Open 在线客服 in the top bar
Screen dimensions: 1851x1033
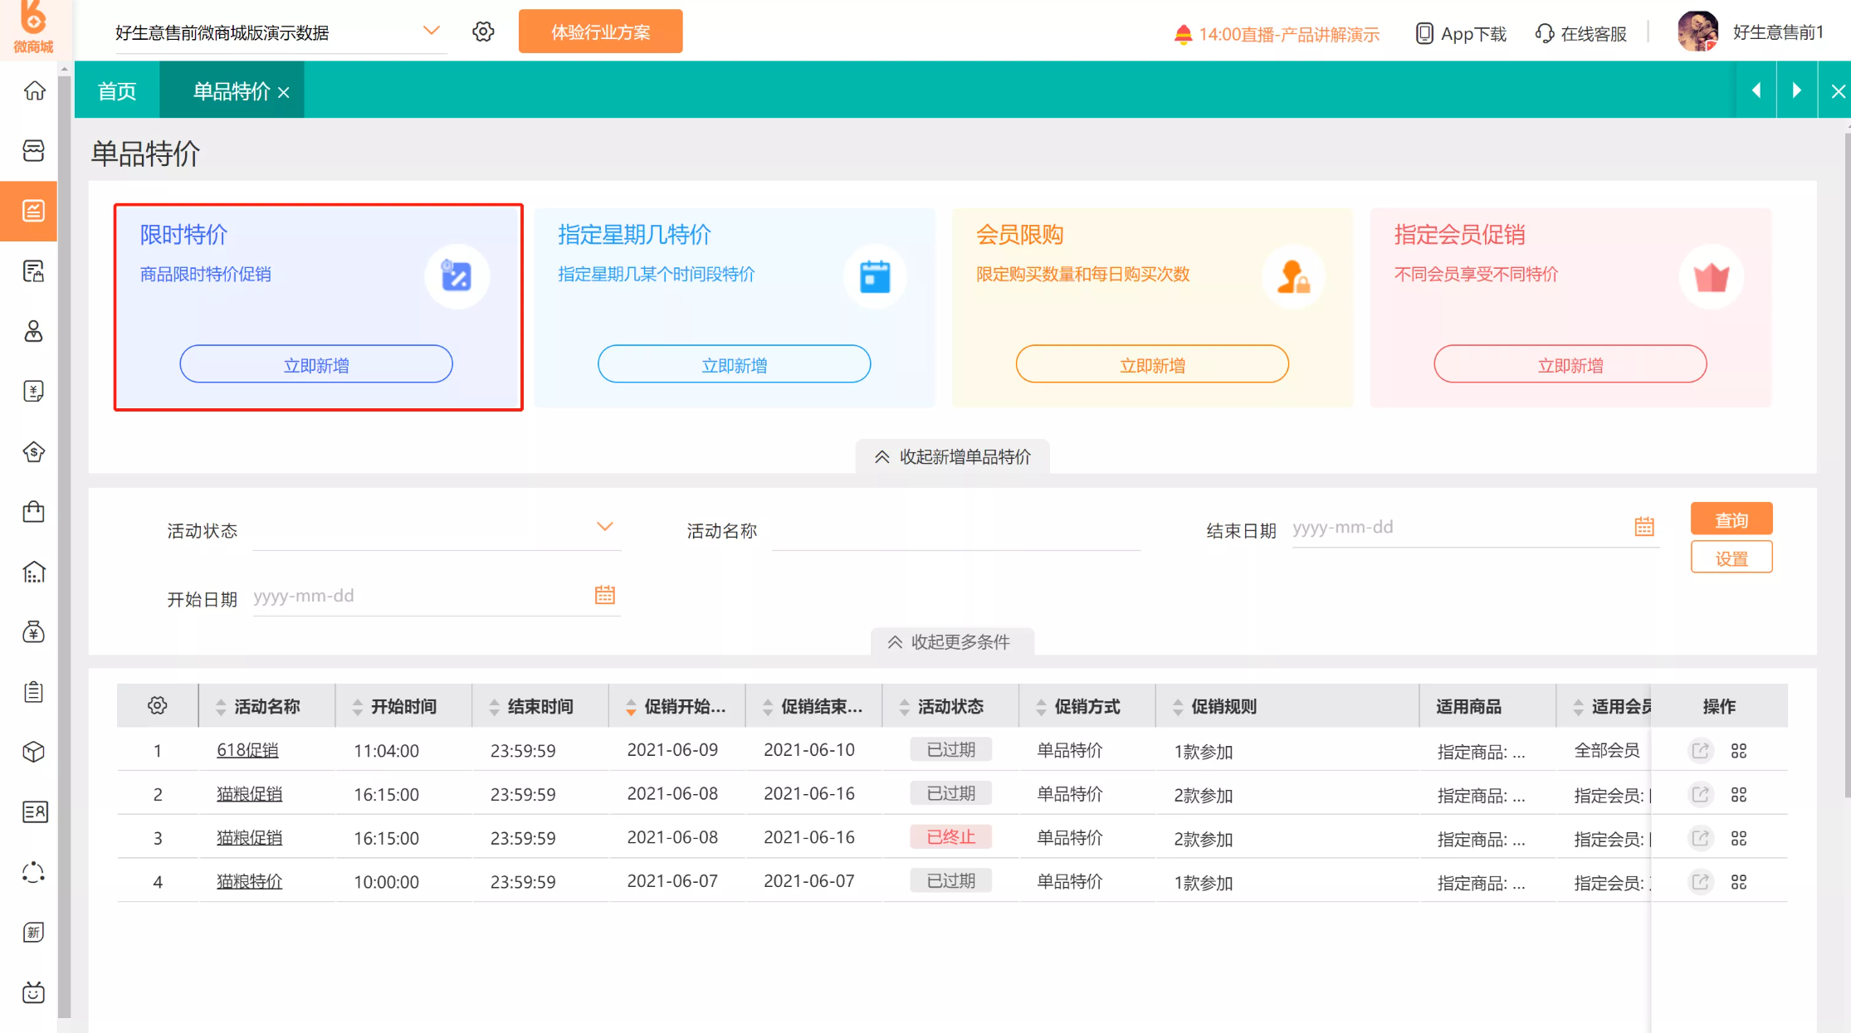coord(1581,33)
